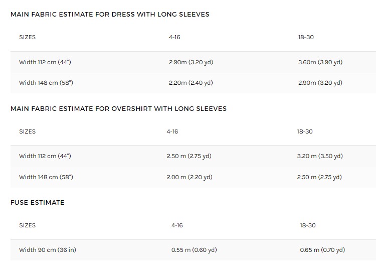Select the 18-30 column header in dress table
Image resolution: width=376 pixels, height=269 pixels.
point(306,37)
